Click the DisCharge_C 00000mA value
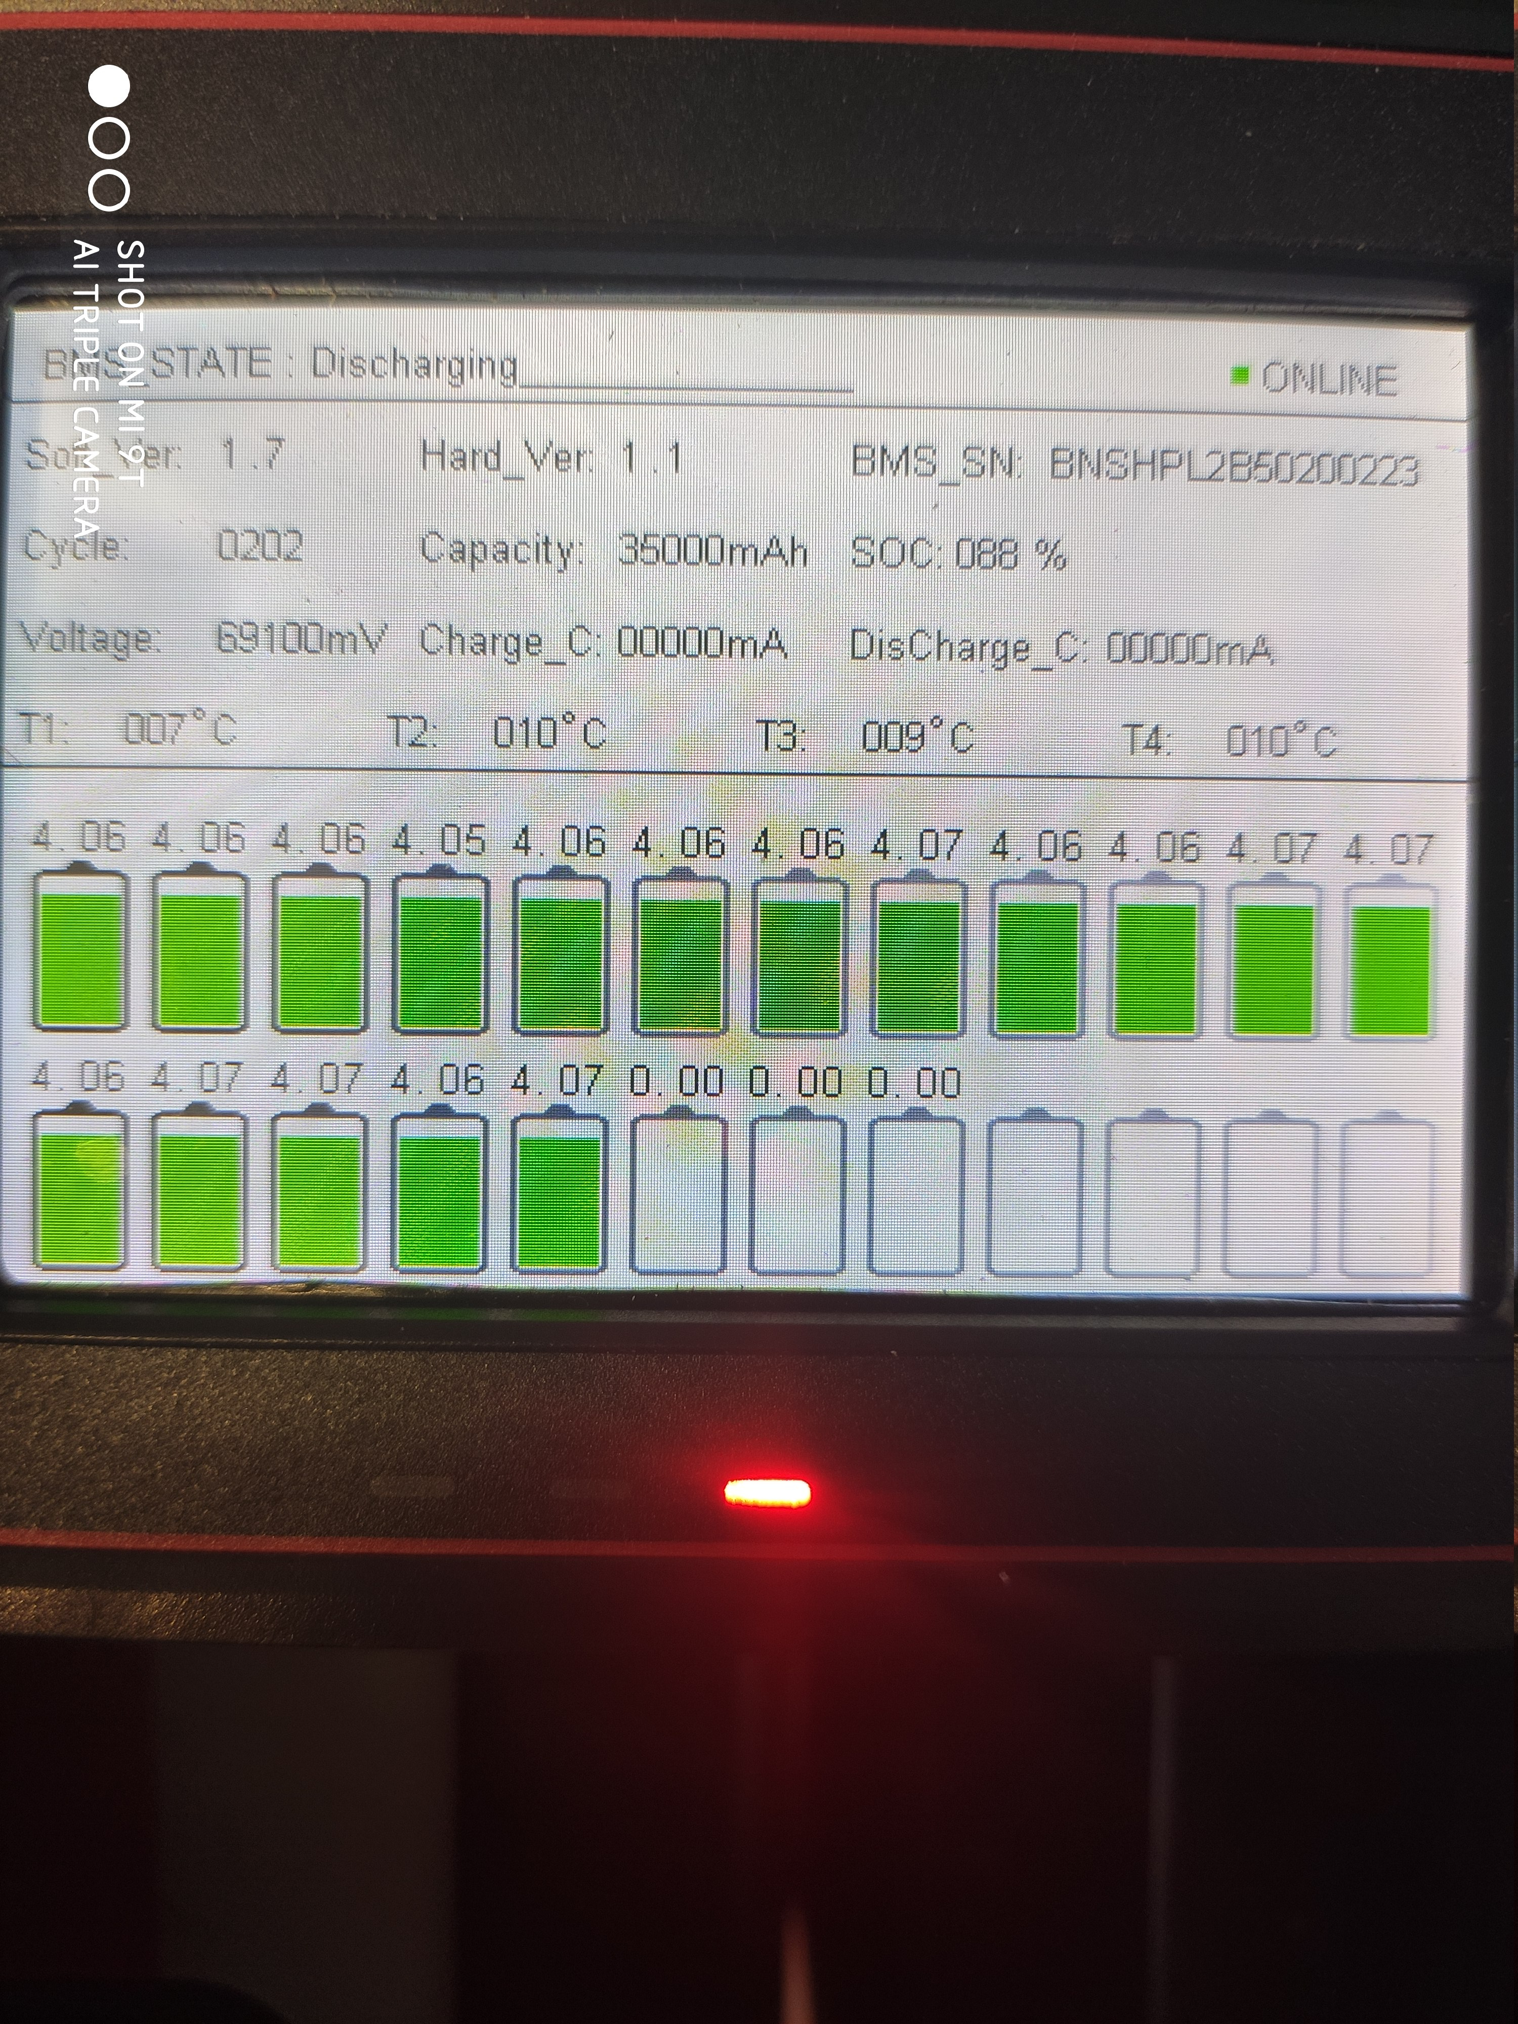Image resolution: width=1518 pixels, height=2024 pixels. pos(1190,649)
